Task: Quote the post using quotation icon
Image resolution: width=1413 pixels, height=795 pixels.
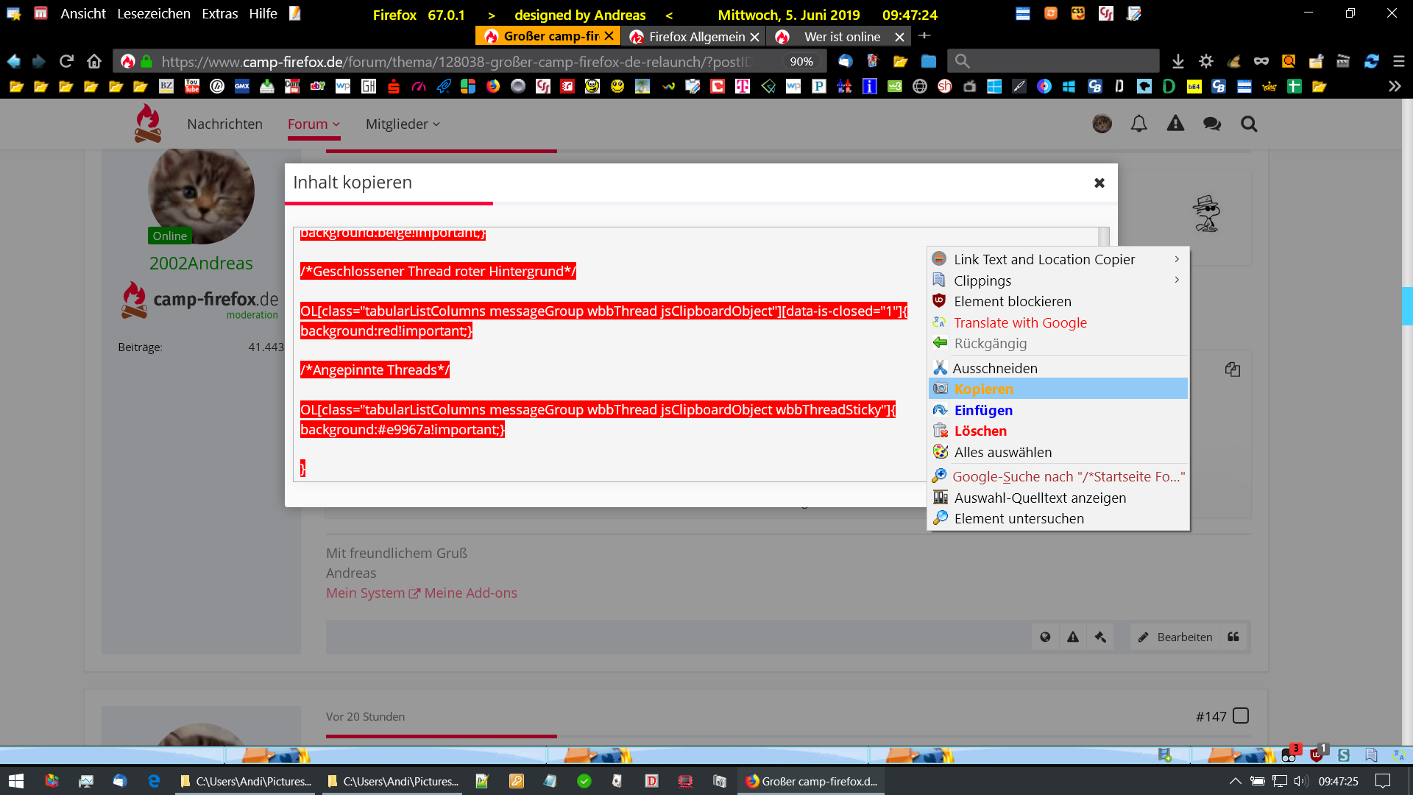Action: point(1233,637)
